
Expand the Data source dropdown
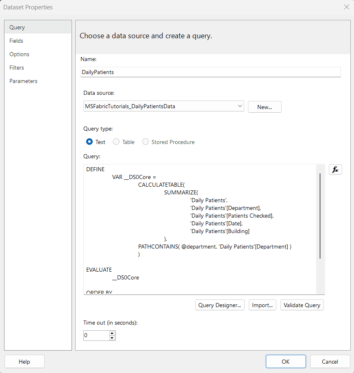[239, 107]
